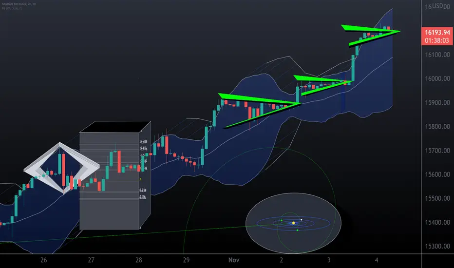Viewport: 454px width, 268px height.
Task: Click the 15600.00 price axis label
Action: pyautogui.click(x=437, y=174)
